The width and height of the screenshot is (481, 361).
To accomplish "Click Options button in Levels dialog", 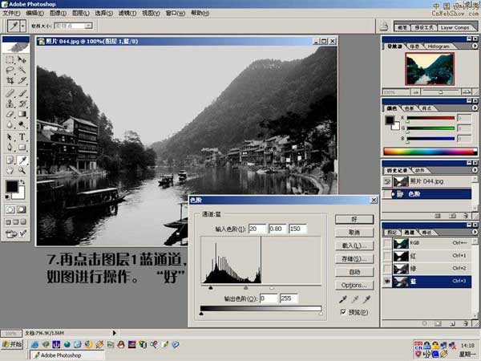I will 354,285.
